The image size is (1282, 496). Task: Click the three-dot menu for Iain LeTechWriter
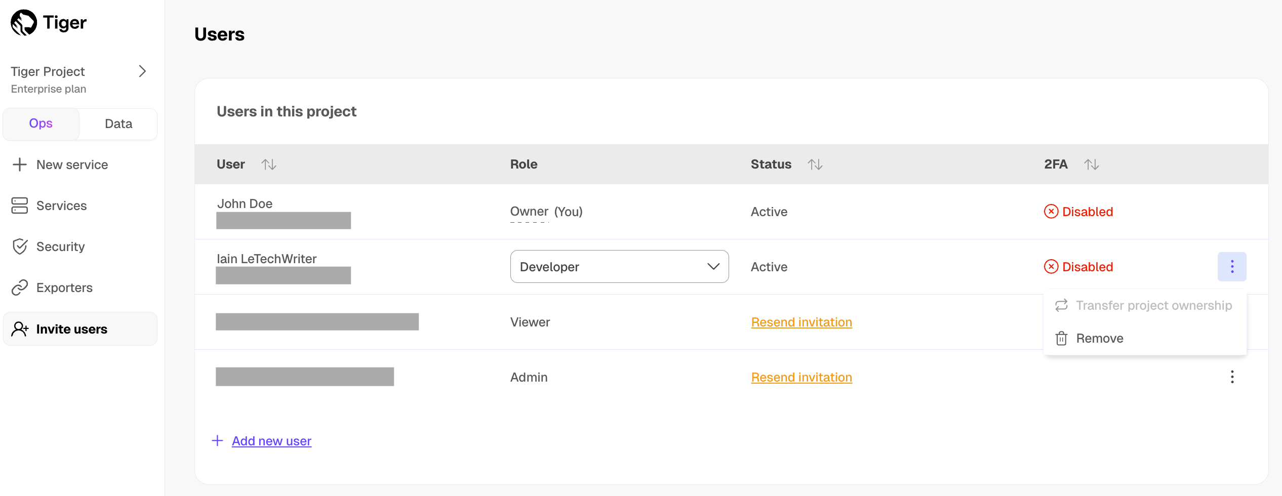[x=1232, y=267]
